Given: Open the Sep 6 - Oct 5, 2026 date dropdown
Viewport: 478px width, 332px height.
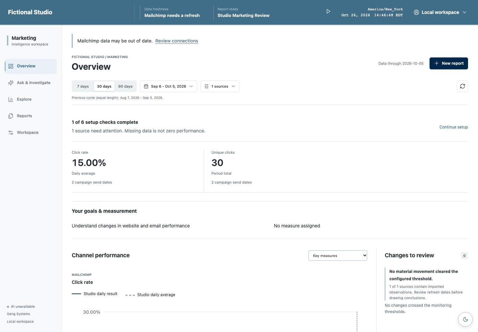Looking at the screenshot, I should click(x=169, y=86).
